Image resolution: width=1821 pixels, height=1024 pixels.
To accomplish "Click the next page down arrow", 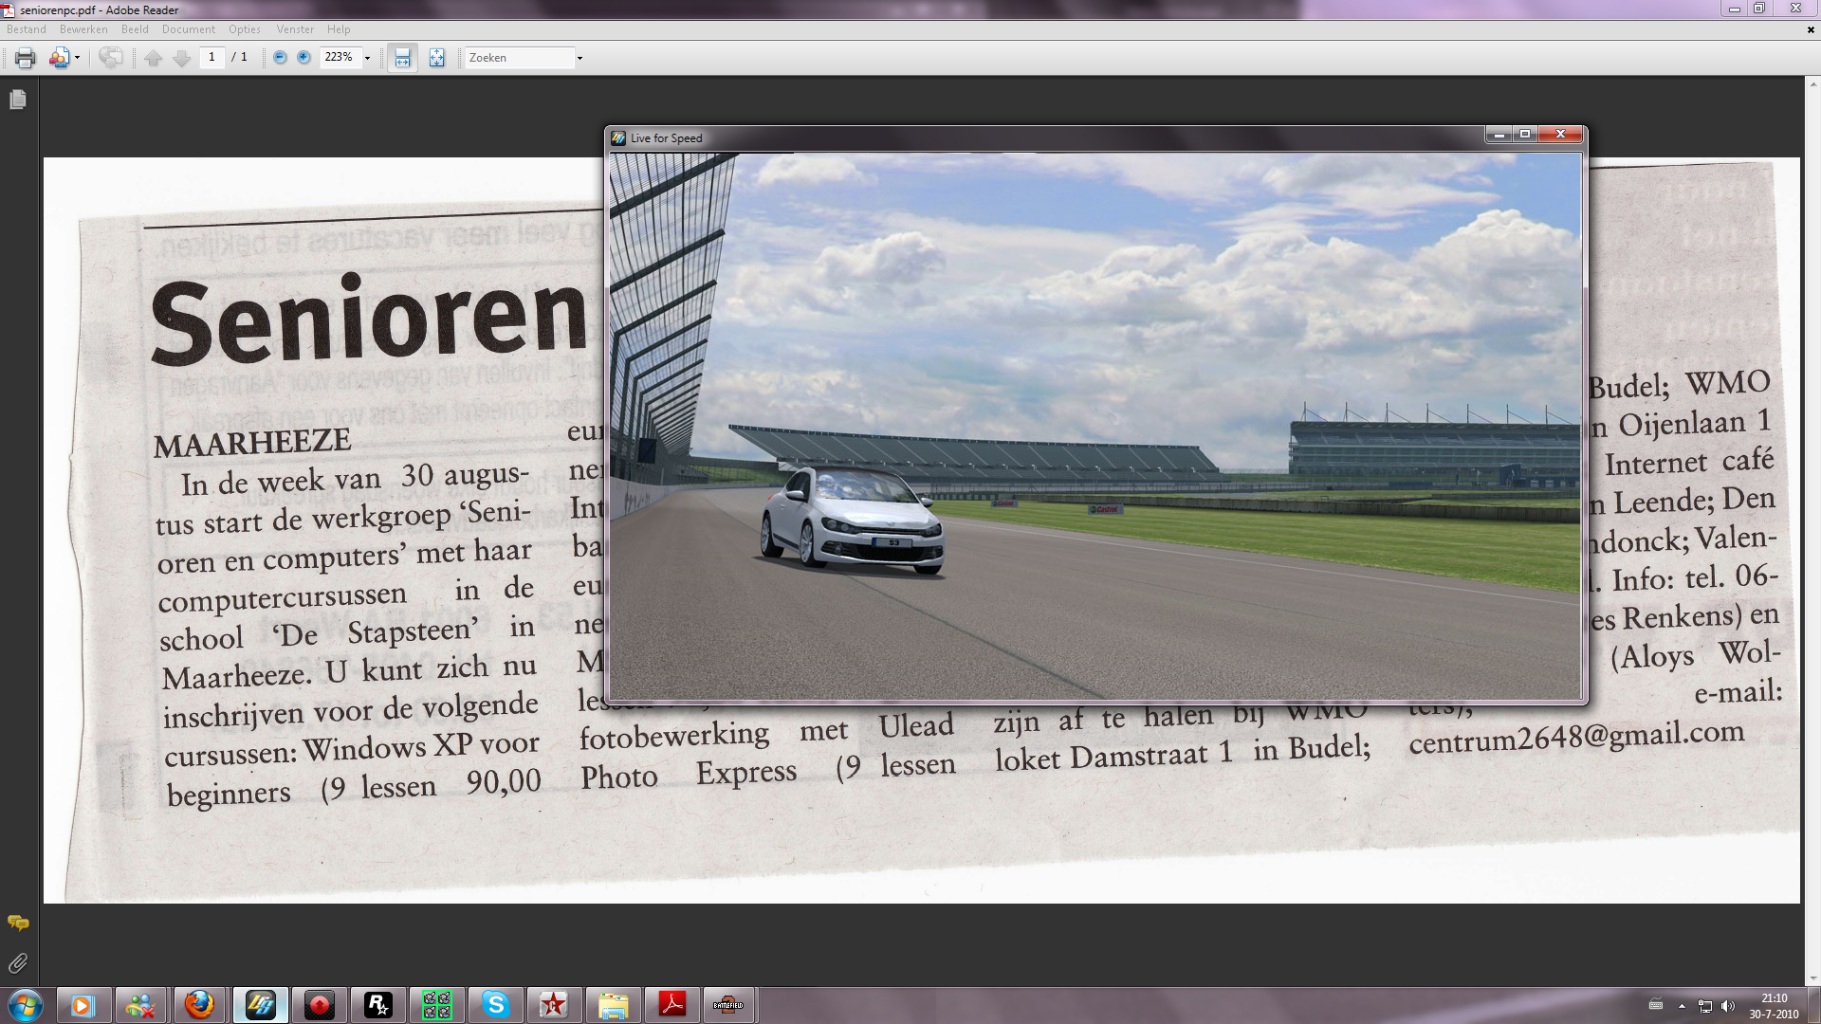I will coord(182,58).
